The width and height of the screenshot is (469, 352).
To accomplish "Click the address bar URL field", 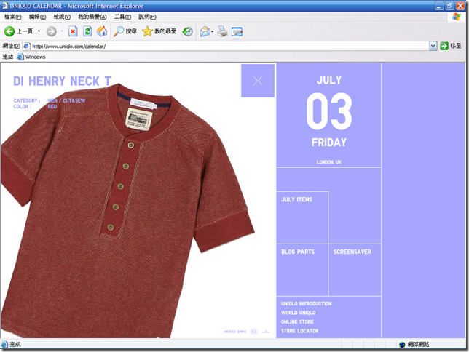I will (226, 46).
